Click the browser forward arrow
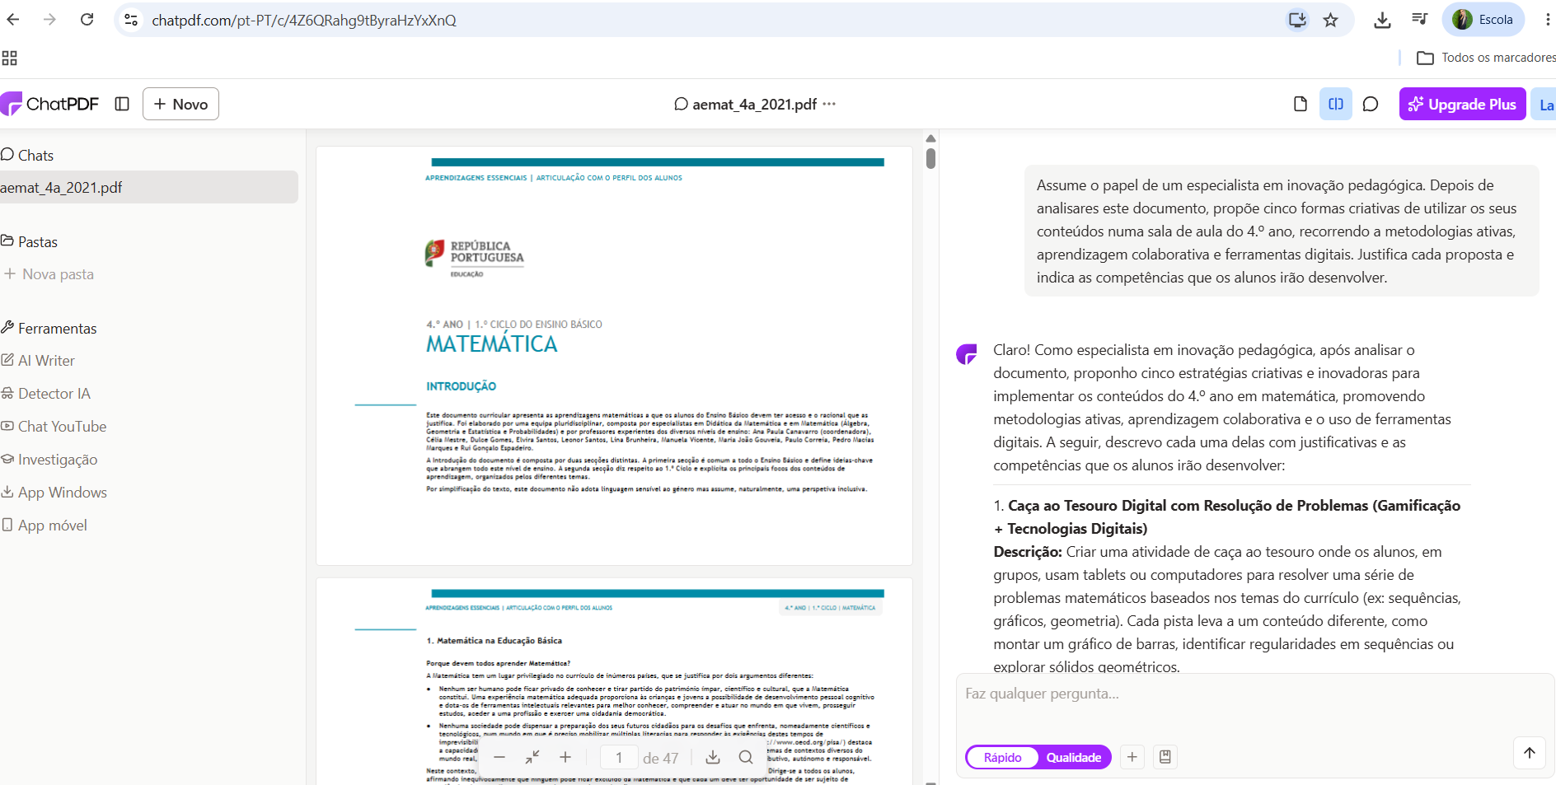 pyautogui.click(x=50, y=20)
